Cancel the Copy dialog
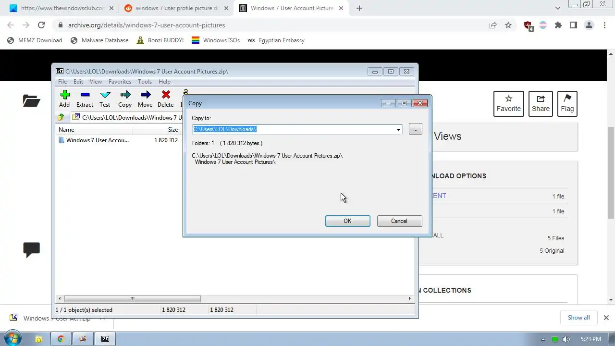Viewport: 615px width, 346px height. coord(399,221)
